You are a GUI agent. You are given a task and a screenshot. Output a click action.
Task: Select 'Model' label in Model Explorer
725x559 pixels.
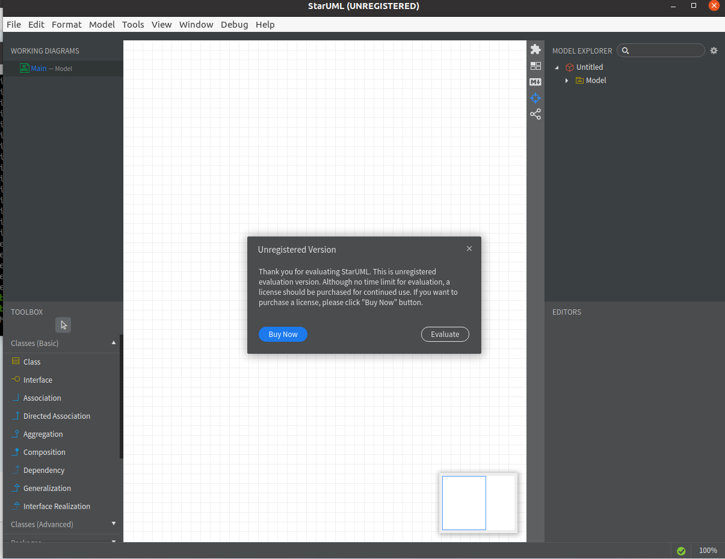click(596, 81)
